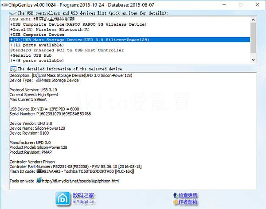
Task: Click the Current Speed: High Speed line
Action: click(x=34, y=95)
